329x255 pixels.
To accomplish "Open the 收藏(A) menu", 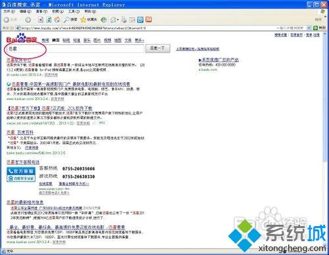I will click(58, 11).
